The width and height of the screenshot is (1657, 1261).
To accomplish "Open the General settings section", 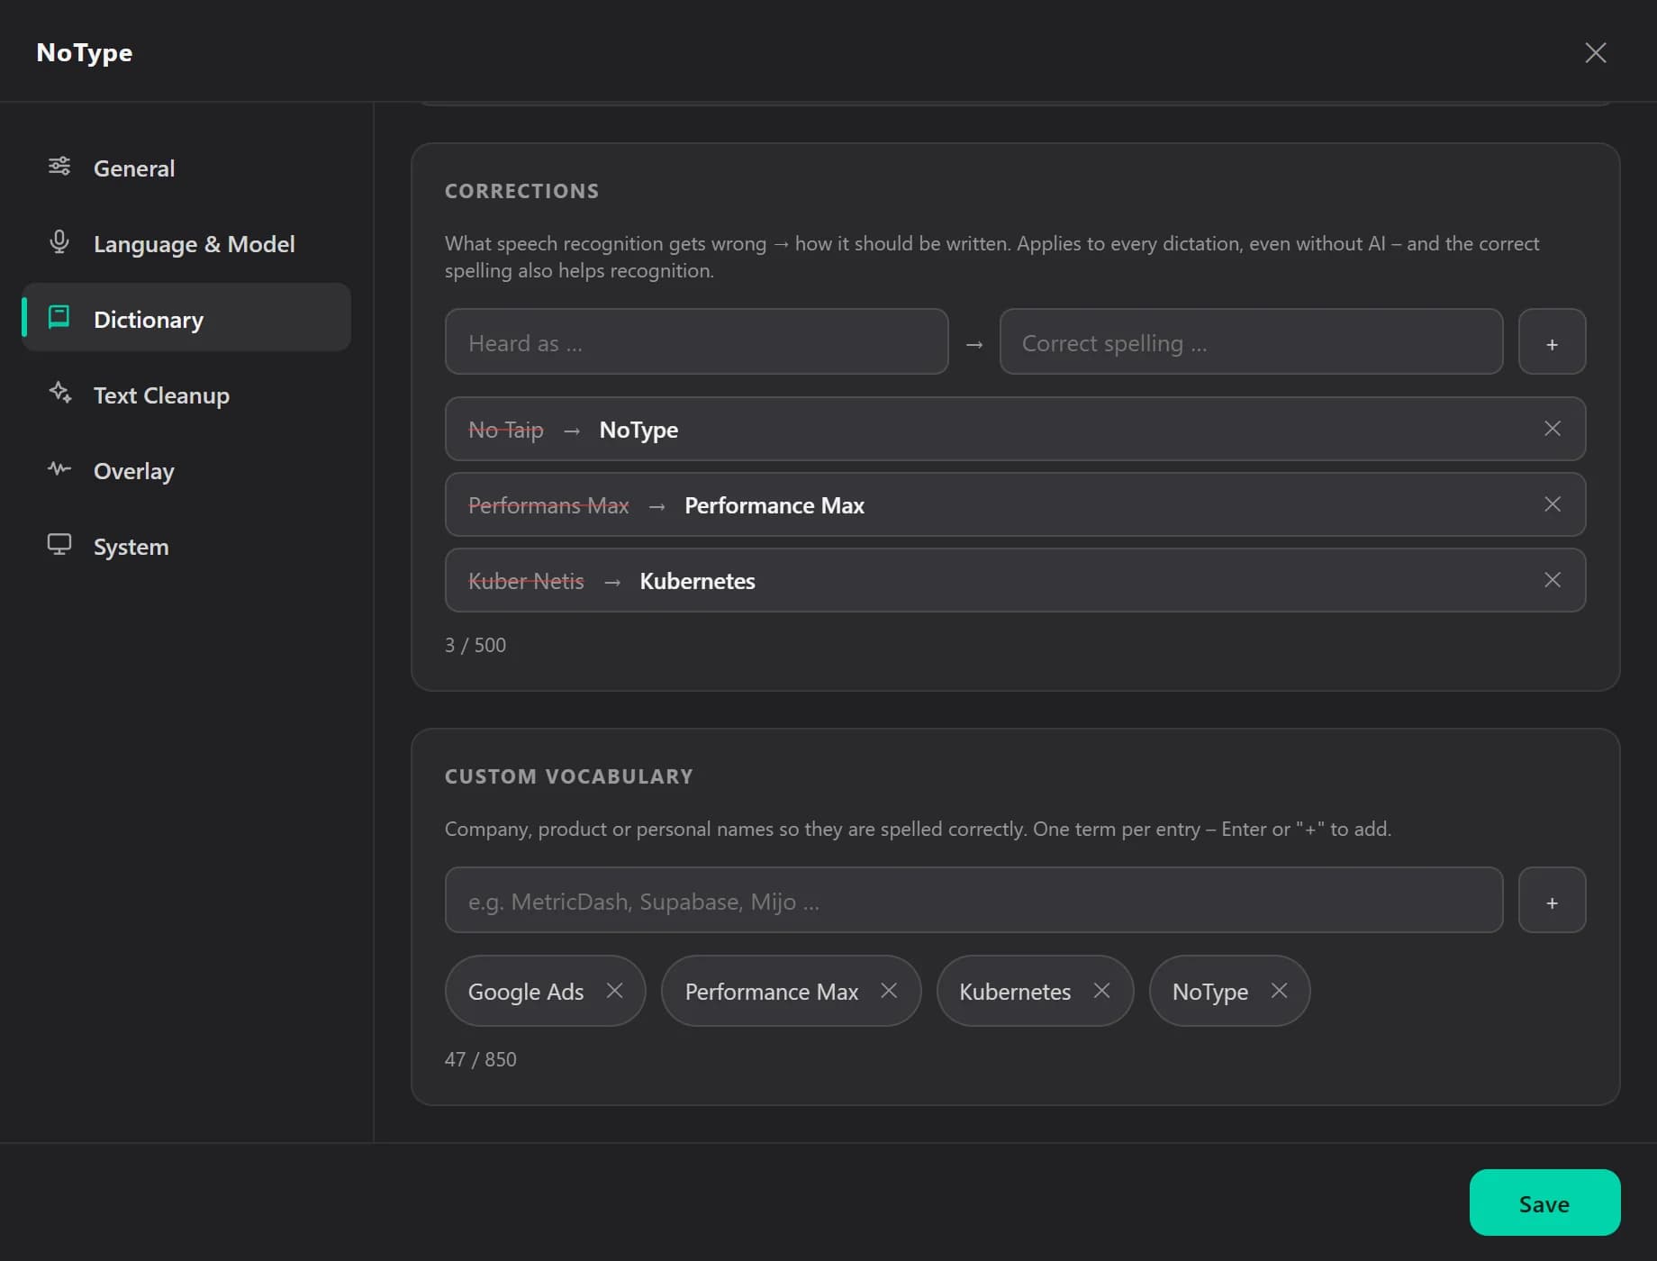I will click(186, 168).
